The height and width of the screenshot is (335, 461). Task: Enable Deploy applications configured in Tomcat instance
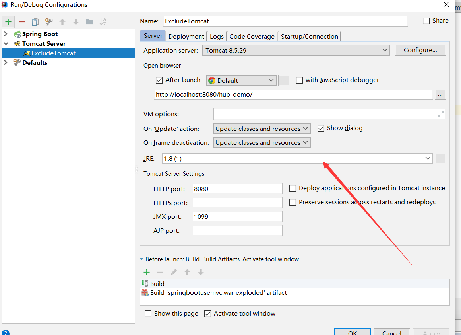[292, 189]
